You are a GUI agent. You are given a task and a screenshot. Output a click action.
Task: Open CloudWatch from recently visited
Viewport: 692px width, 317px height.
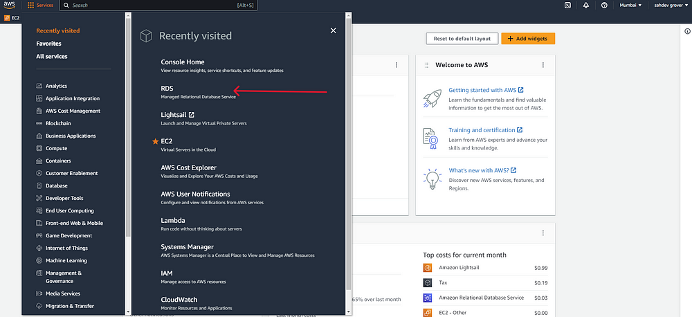pyautogui.click(x=179, y=300)
